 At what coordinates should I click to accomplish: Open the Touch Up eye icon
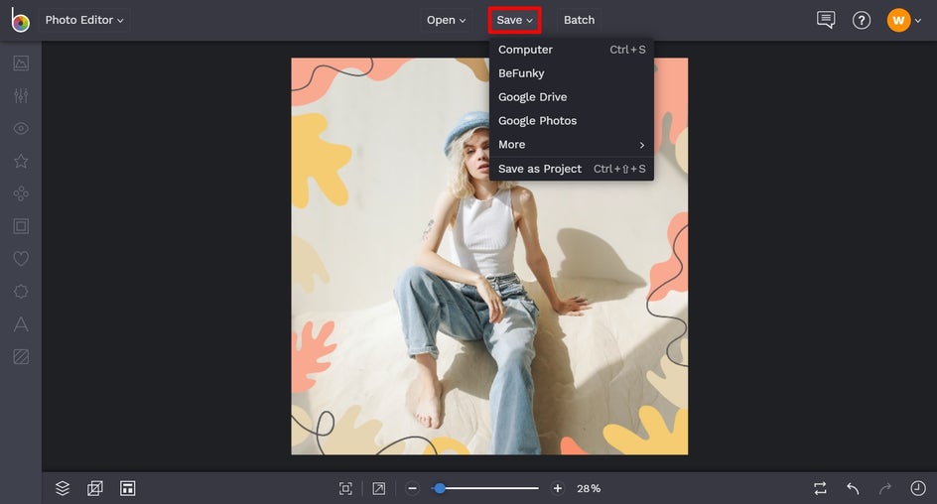(21, 128)
